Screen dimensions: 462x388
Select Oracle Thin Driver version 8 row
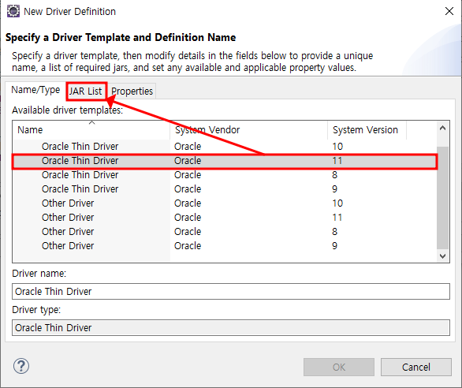pyautogui.click(x=225, y=175)
